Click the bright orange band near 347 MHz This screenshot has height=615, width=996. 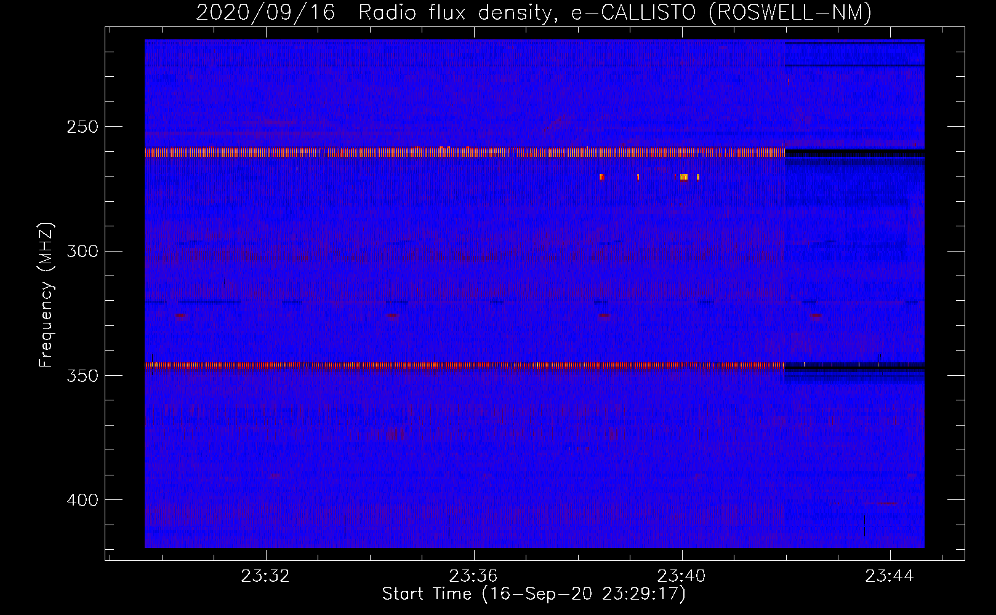point(465,365)
